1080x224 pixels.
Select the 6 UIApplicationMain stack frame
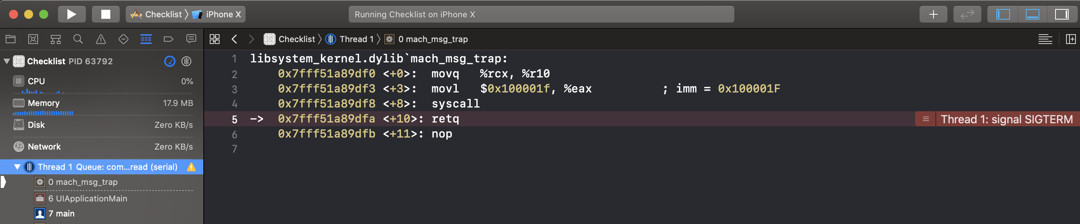coord(92,198)
